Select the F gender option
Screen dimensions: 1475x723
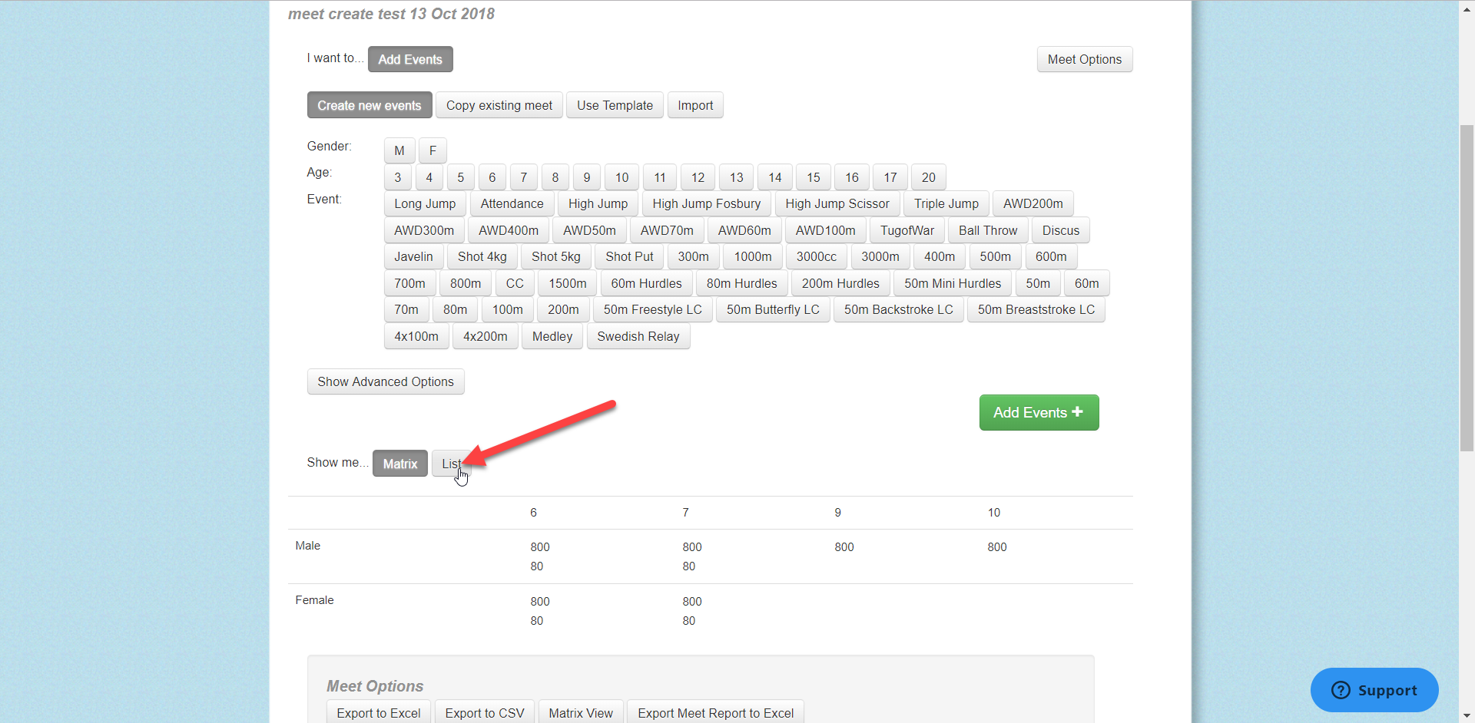(432, 150)
